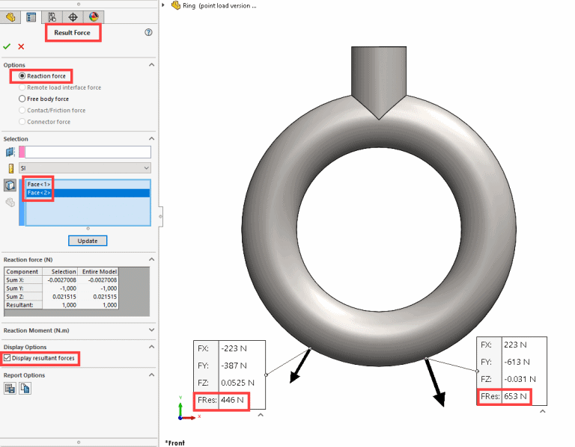Collapse the Options section
This screenshot has width=575, height=447.
coord(152,65)
